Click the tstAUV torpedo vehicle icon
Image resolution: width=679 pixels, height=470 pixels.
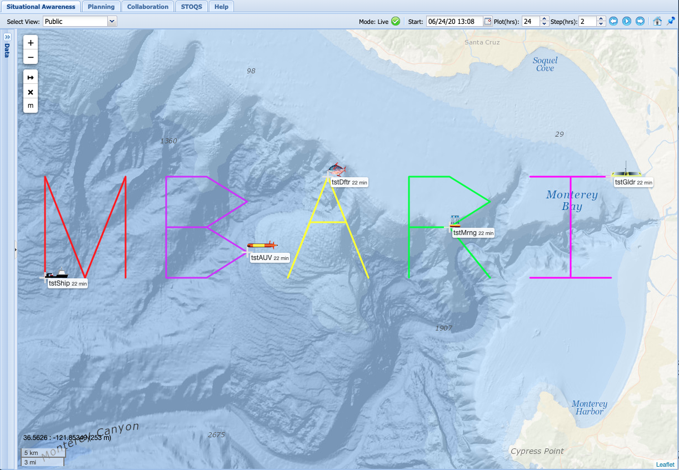pyautogui.click(x=262, y=246)
